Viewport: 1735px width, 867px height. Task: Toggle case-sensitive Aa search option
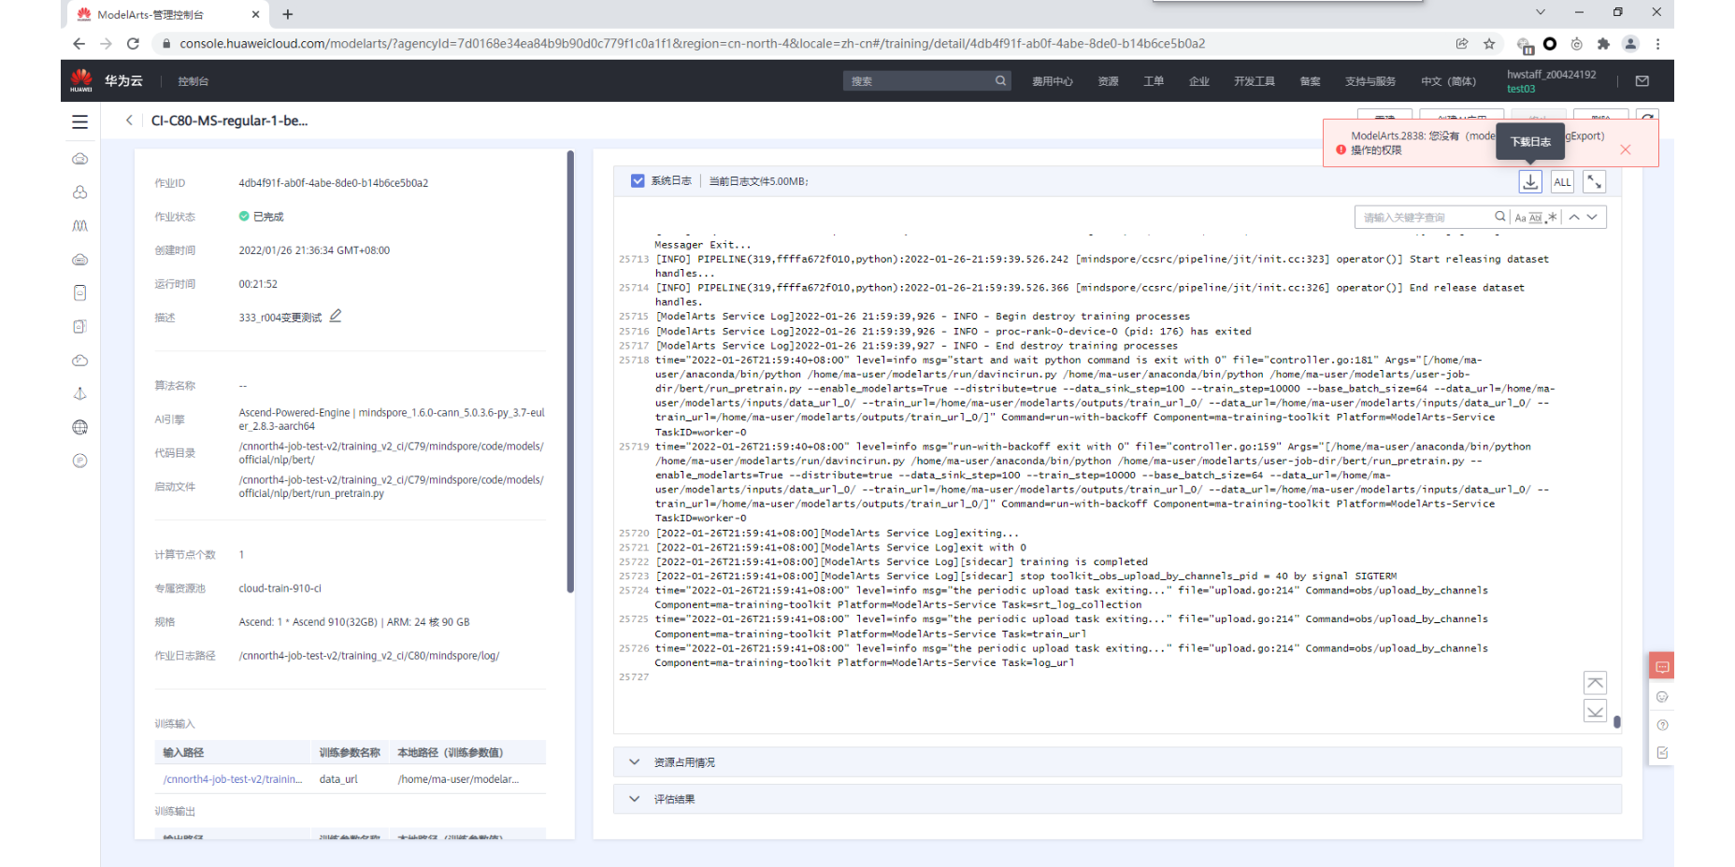(x=1520, y=218)
